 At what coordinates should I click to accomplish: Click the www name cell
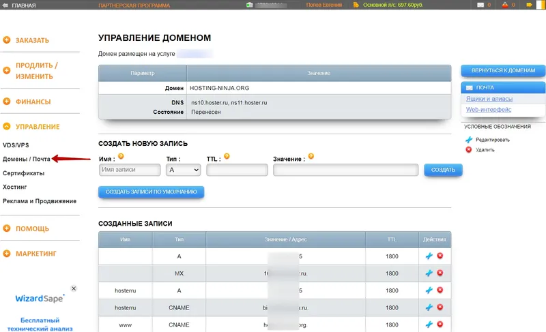click(x=126, y=325)
